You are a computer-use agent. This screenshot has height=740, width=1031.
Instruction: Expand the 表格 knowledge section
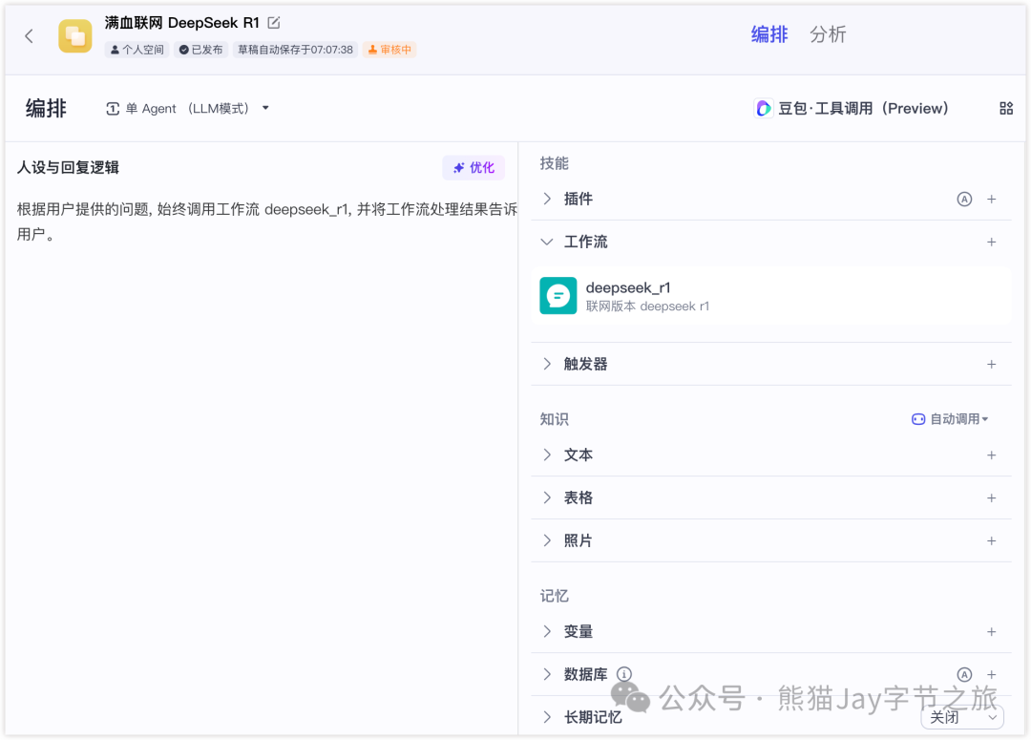(547, 498)
